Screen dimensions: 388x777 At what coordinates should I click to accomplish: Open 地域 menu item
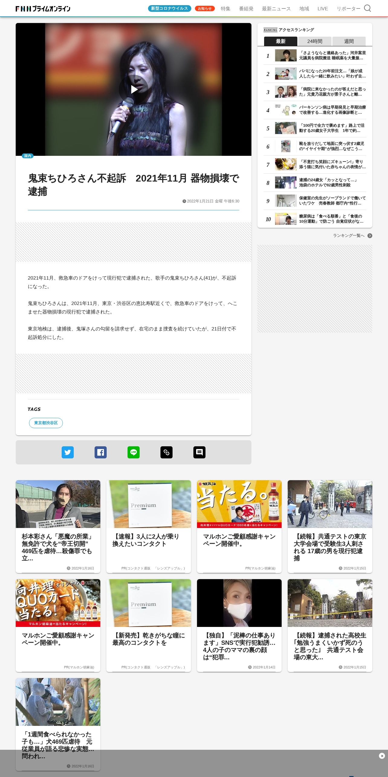(x=304, y=9)
